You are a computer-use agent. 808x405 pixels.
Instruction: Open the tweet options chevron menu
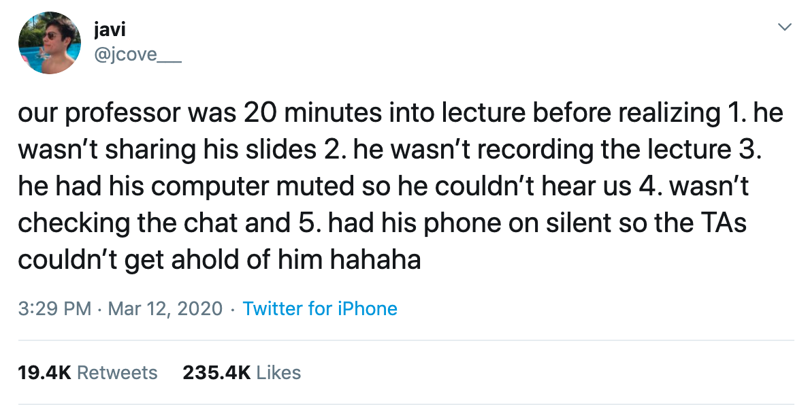[784, 27]
